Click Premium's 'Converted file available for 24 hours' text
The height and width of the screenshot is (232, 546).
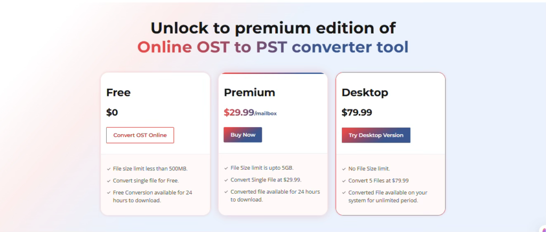[x=275, y=195]
